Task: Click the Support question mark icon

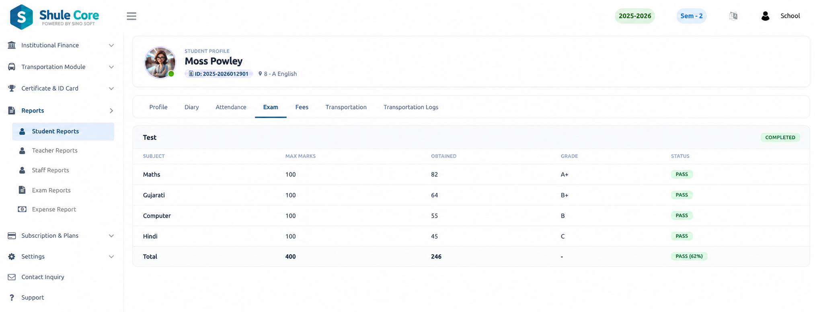Action: click(x=12, y=298)
